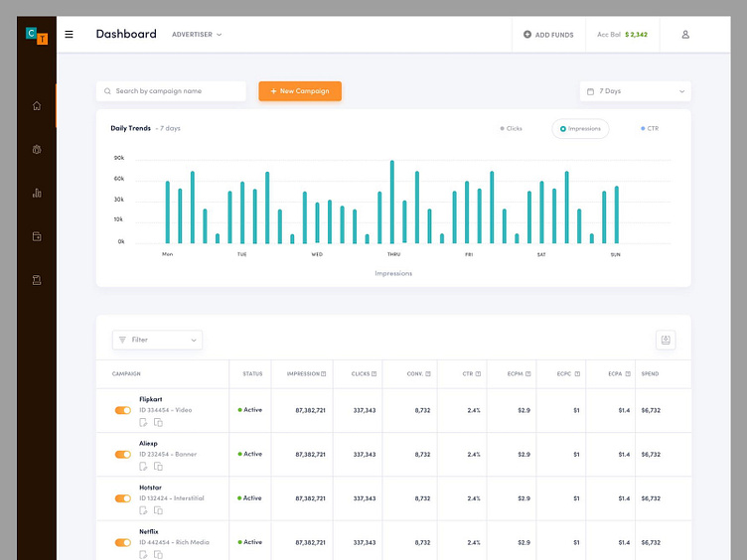Open the bar chart reports sidebar icon
The image size is (747, 560).
37,193
